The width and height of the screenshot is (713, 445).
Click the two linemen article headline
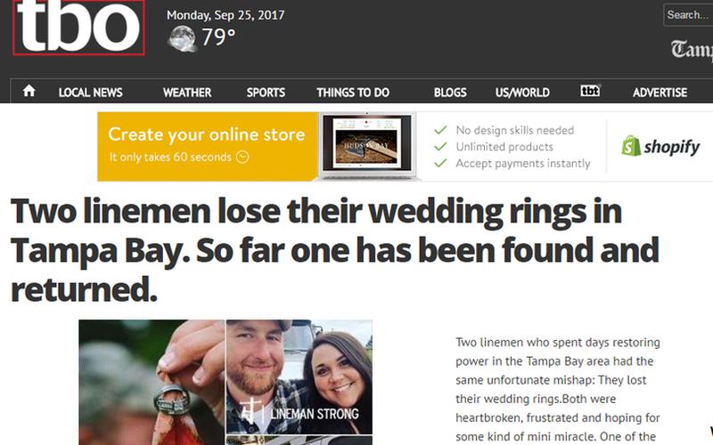click(335, 250)
